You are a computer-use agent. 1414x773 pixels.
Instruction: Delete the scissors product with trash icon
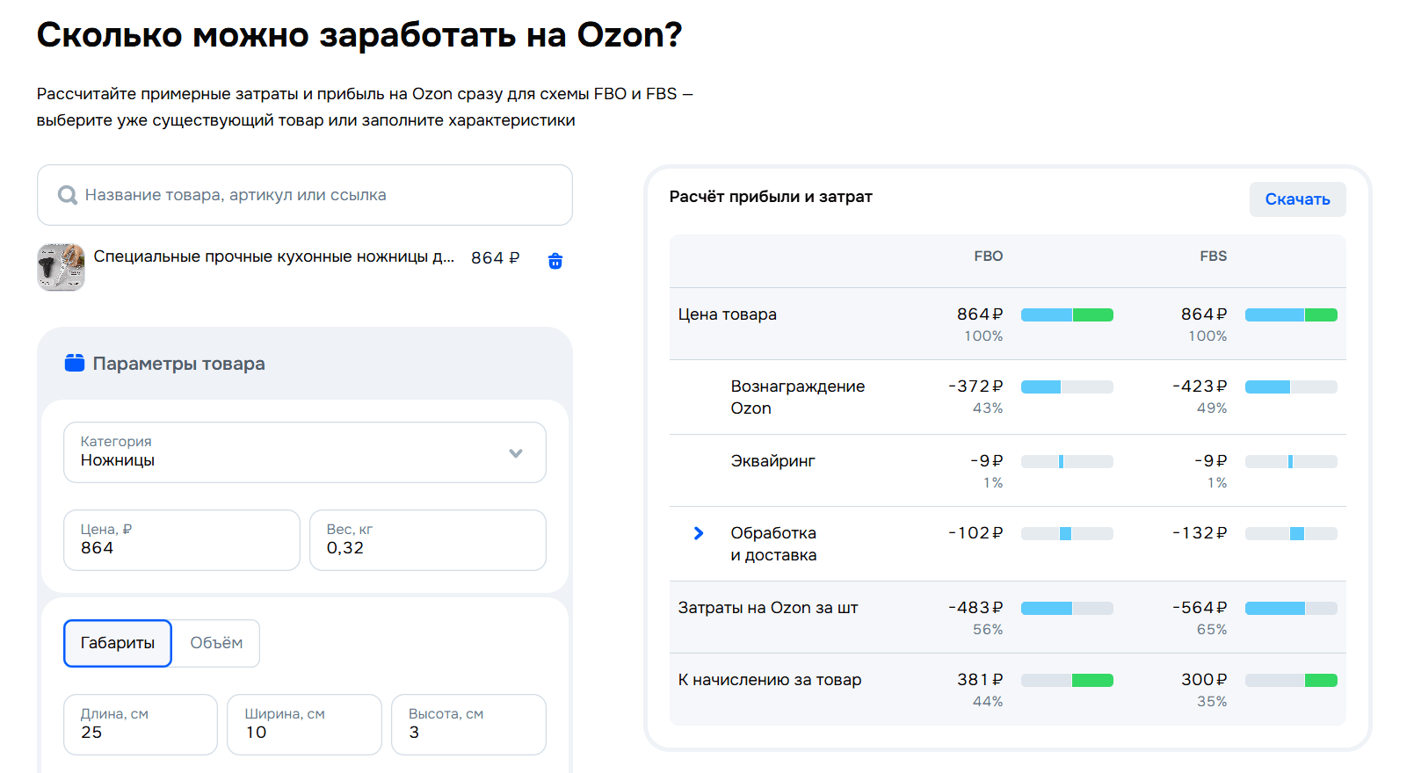pyautogui.click(x=555, y=261)
